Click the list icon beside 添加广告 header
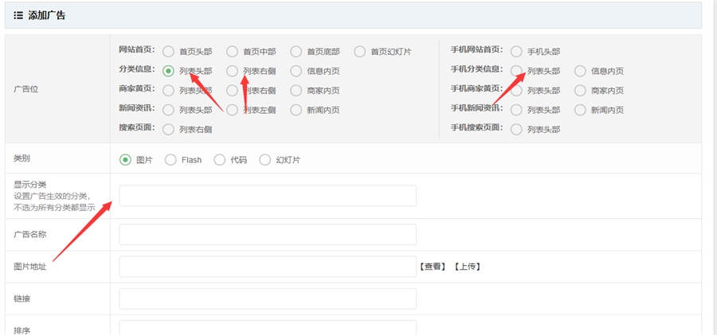The height and width of the screenshot is (335, 717). point(18,15)
